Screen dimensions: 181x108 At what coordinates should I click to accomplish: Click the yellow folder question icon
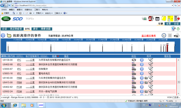click(9, 36)
